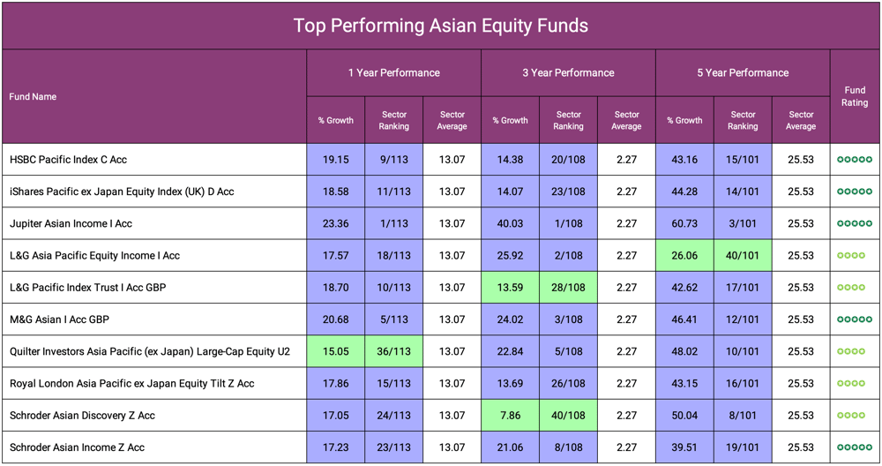Click the green-highlighted 7.86 growth cell

coord(510,415)
